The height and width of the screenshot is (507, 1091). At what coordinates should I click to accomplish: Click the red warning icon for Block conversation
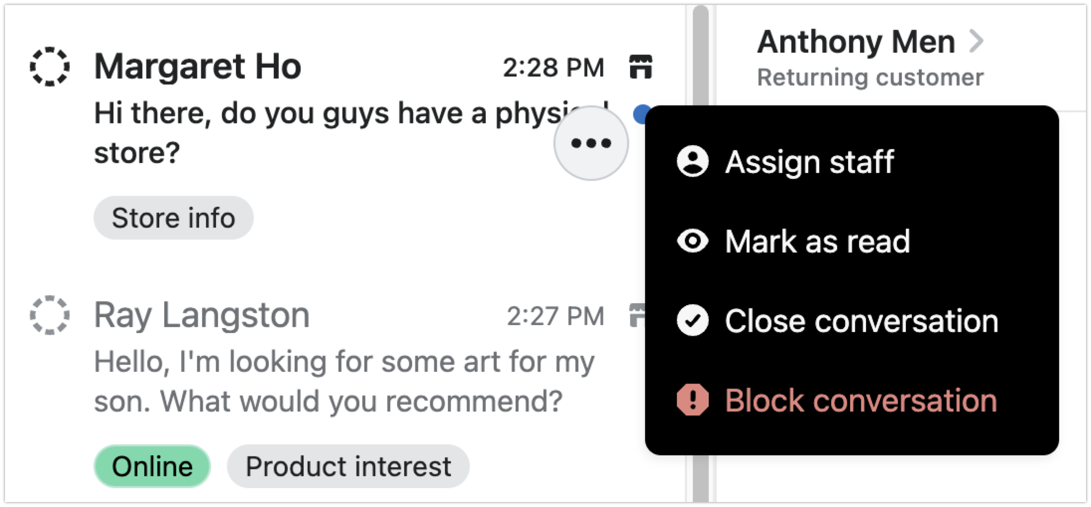[692, 400]
